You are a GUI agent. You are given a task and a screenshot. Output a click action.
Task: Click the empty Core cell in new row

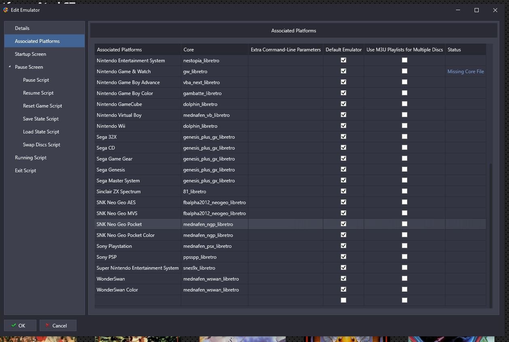pyautogui.click(x=214, y=300)
